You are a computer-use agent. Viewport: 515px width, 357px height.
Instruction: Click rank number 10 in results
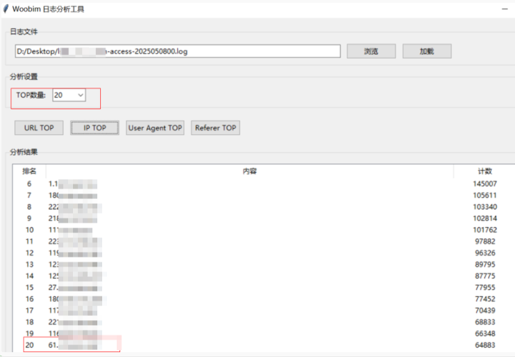pos(30,230)
